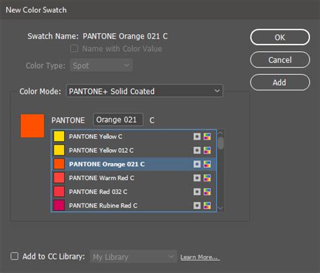Viewport: 320px width, 273px height.
Task: Confirm with the OK button
Action: pos(280,37)
